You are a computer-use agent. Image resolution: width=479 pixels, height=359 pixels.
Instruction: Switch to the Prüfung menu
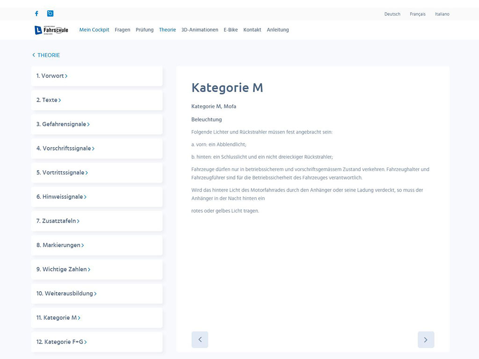(x=145, y=30)
